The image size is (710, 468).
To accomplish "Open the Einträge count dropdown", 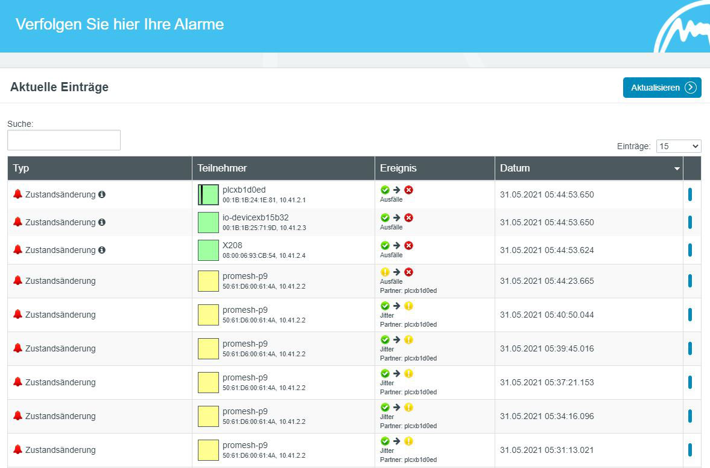I will pos(678,146).
